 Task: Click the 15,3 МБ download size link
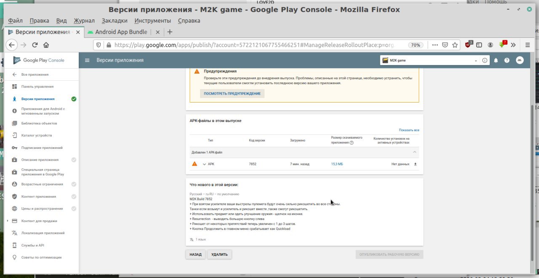coord(337,164)
